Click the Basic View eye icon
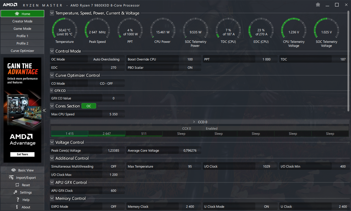The height and width of the screenshot is (211, 351). pyautogui.click(x=14, y=170)
